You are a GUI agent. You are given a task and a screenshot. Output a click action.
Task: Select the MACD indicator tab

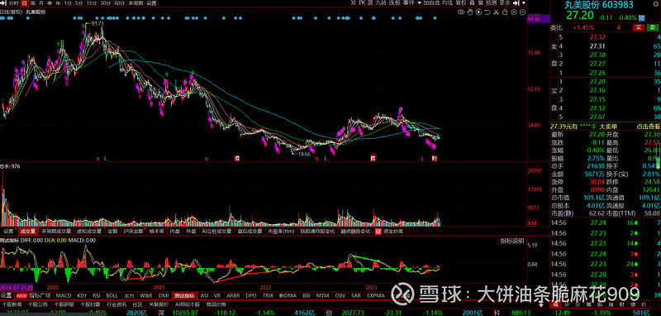pyautogui.click(x=64, y=295)
